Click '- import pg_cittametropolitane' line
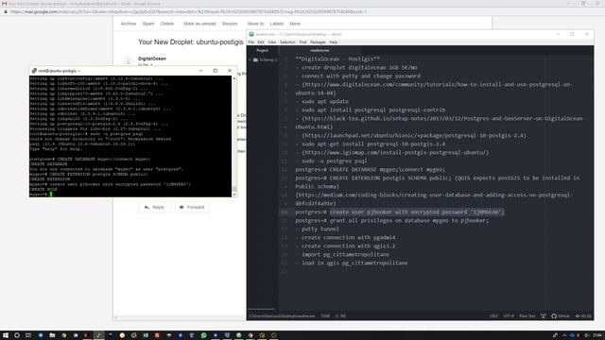The image size is (605, 340). [x=342, y=254]
